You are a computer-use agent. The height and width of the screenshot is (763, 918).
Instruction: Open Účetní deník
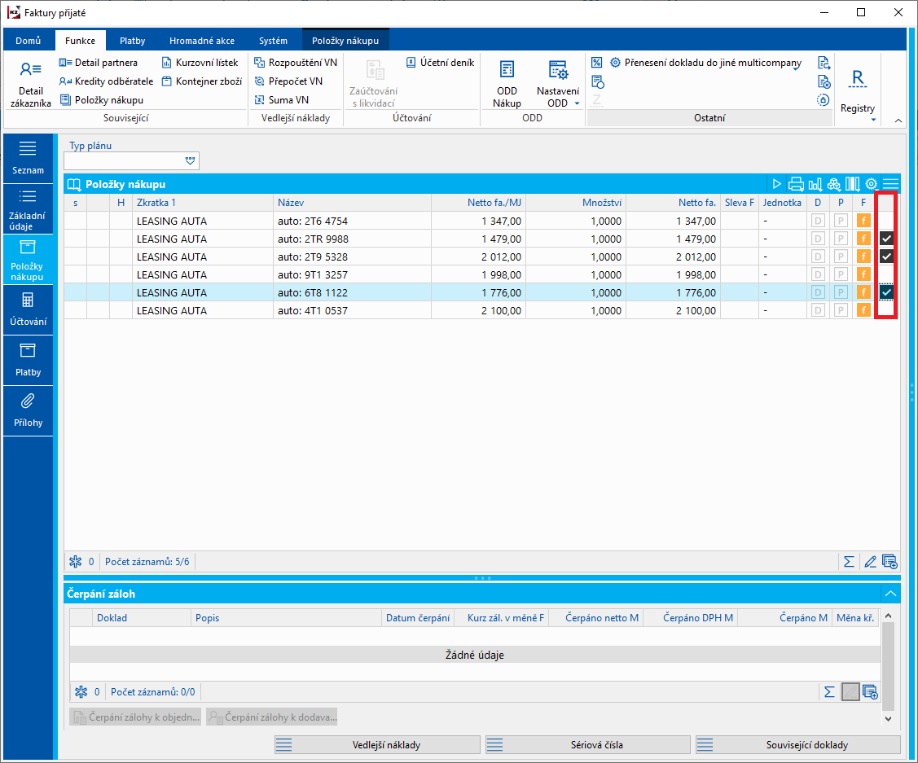440,63
